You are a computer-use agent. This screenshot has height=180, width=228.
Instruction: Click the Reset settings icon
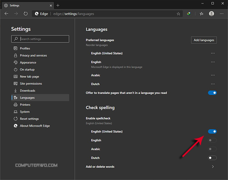[16, 119]
